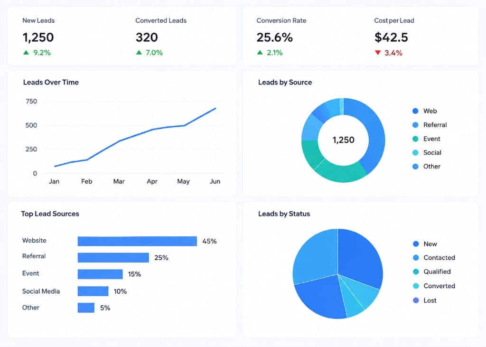Click the Leads by Status title
The width and height of the screenshot is (486, 347).
[284, 214]
